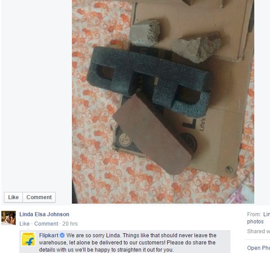The image size is (270, 253).
Task: Click the Like button beside photo
Action: [x=13, y=197]
